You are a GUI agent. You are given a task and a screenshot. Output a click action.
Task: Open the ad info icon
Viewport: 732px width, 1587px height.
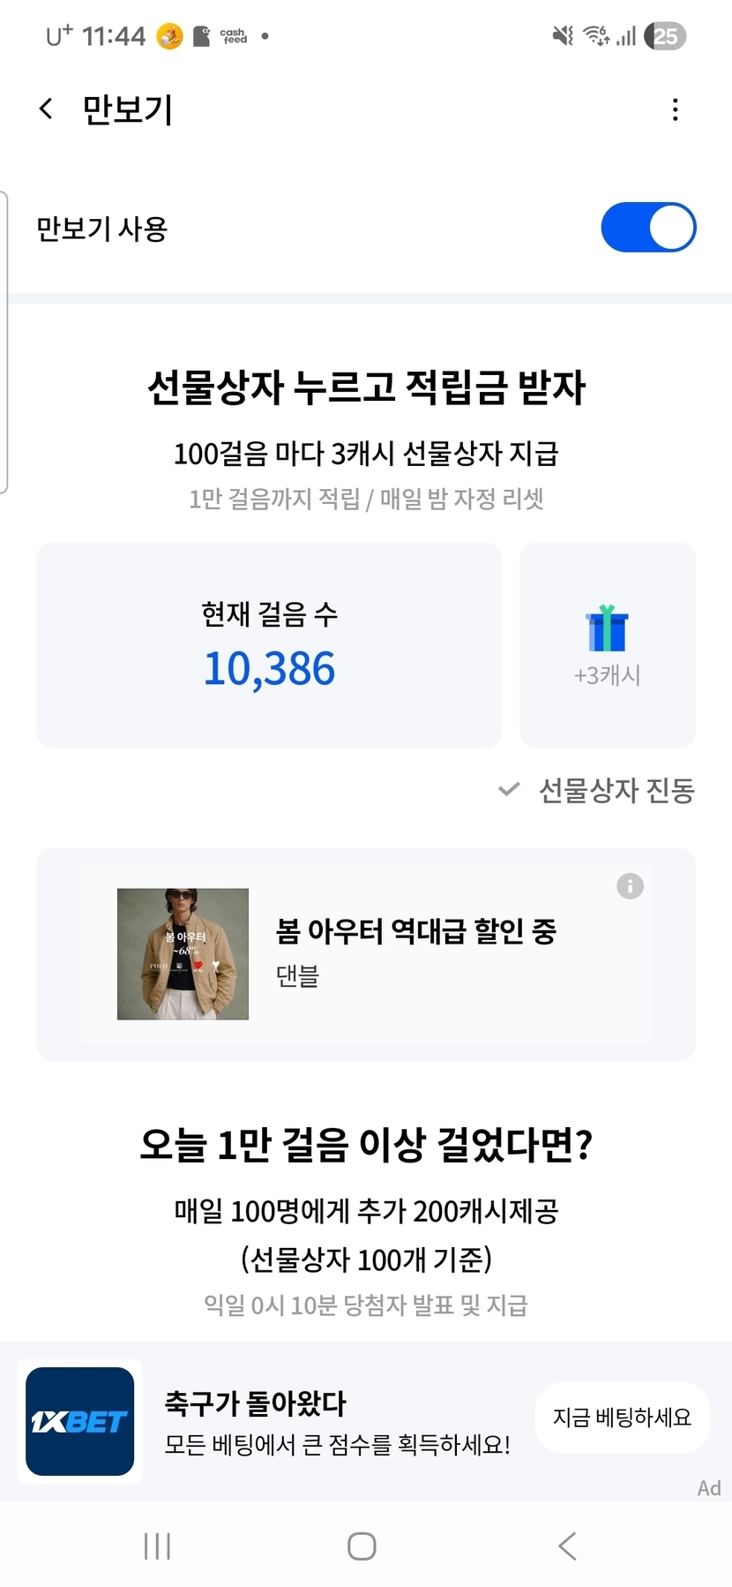[x=630, y=886]
